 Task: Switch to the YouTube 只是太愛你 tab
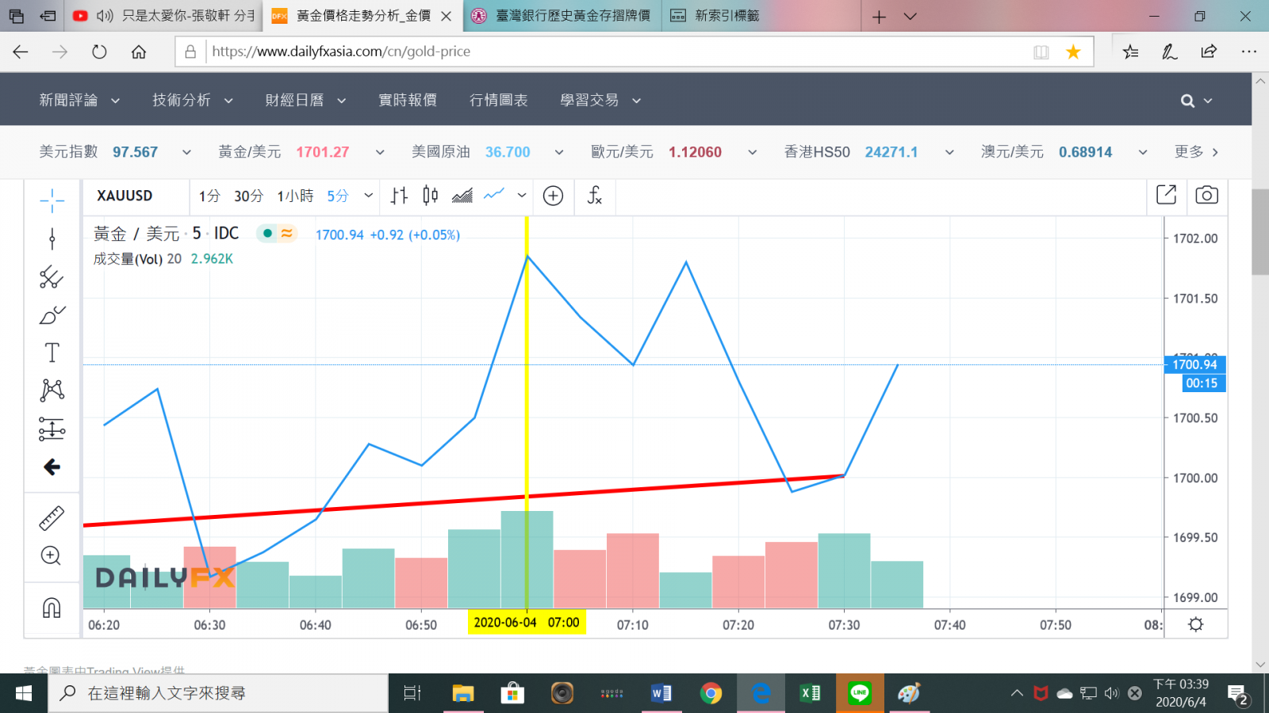click(164, 16)
